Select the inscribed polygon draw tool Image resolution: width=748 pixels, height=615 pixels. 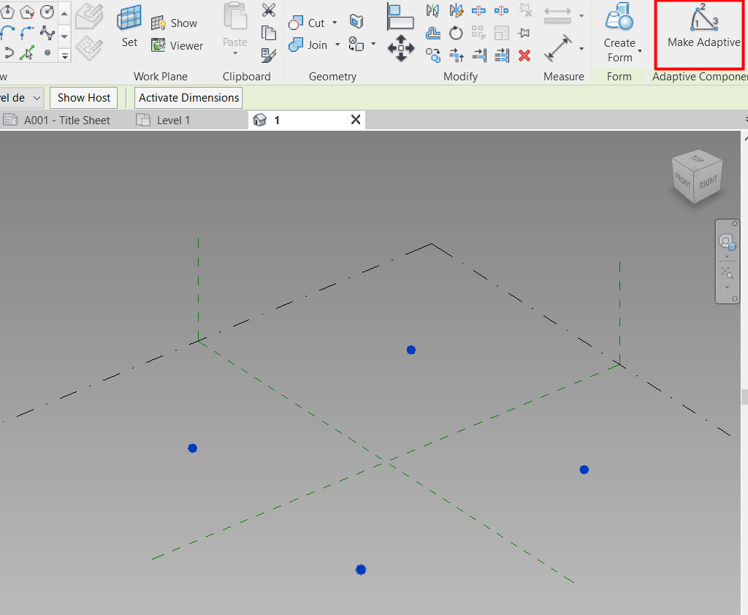point(7,12)
